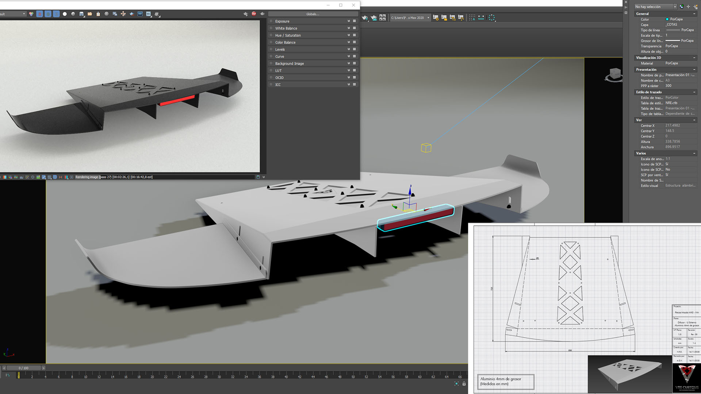The width and height of the screenshot is (701, 394).
Task: Copy render to clipboard icon
Action: 98,14
